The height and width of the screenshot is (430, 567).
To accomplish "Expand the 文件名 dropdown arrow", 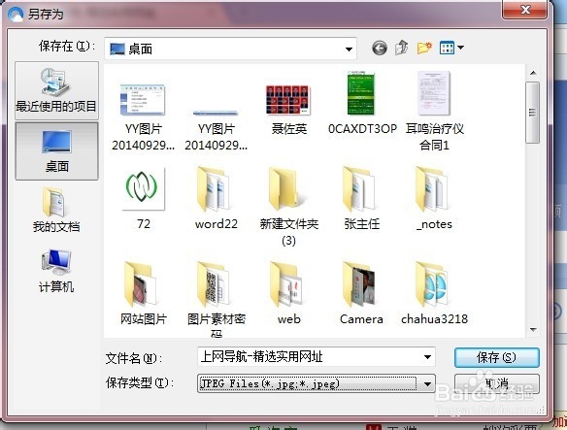I will [427, 357].
